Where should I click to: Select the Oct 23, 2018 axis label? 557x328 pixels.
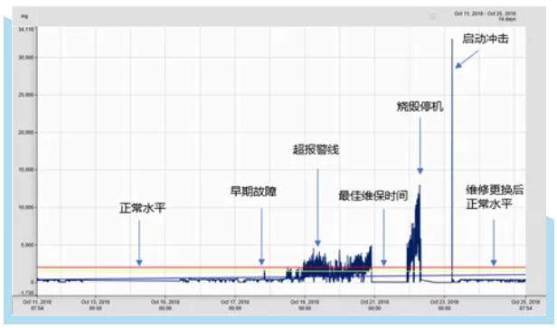444,305
